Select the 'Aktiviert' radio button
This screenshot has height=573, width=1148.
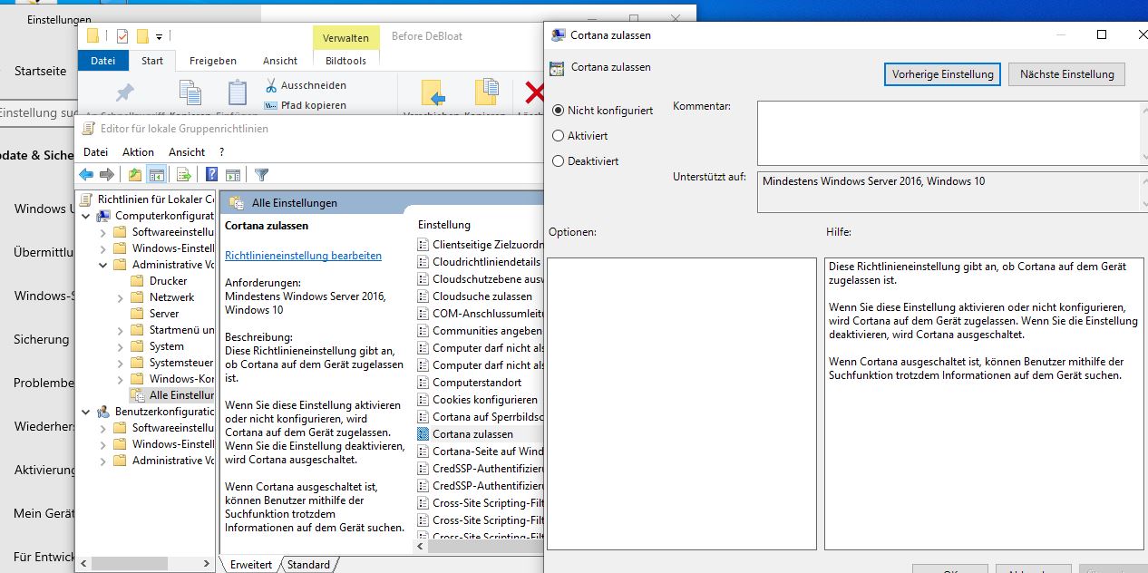point(559,136)
